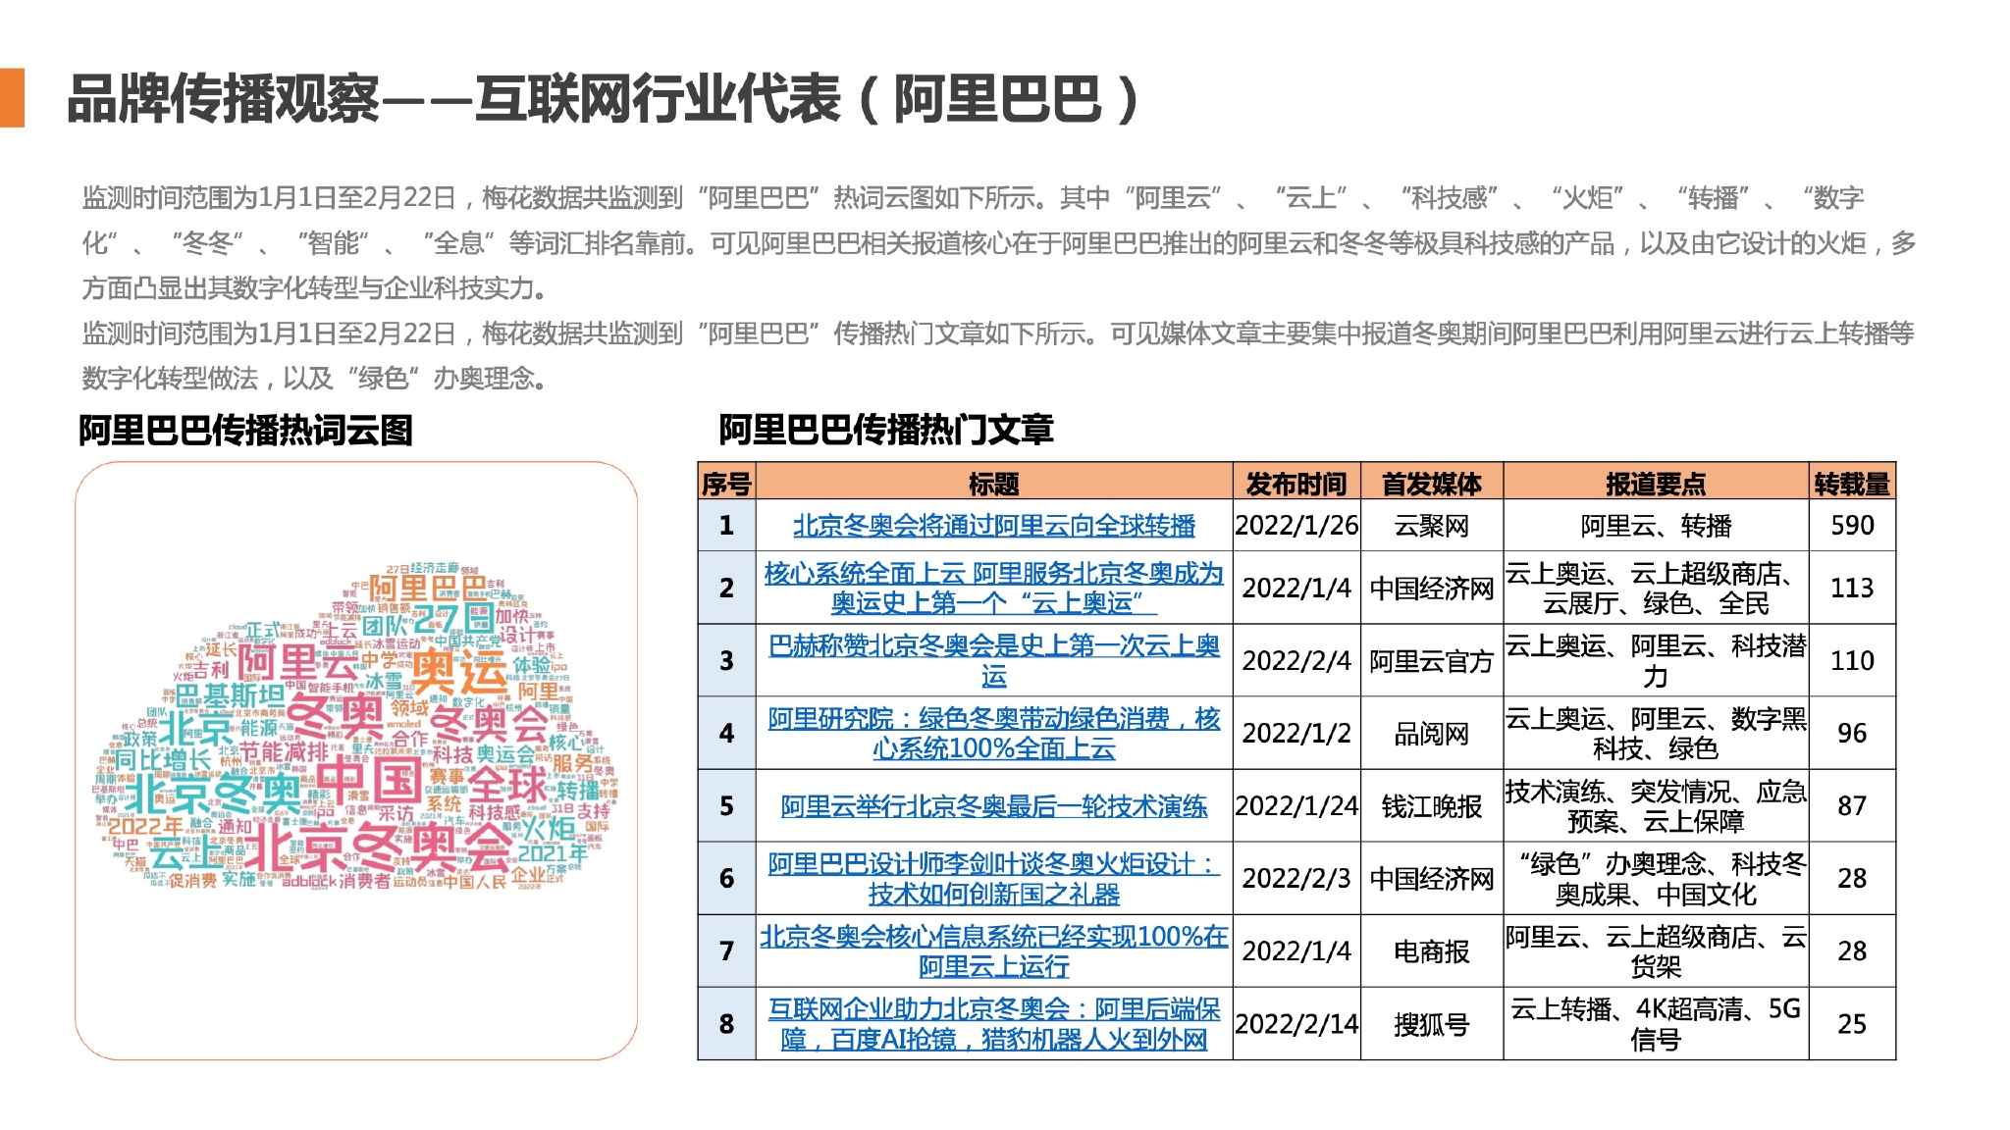Click the media cell 品阅网
The height and width of the screenshot is (1130, 2010).
1431,733
